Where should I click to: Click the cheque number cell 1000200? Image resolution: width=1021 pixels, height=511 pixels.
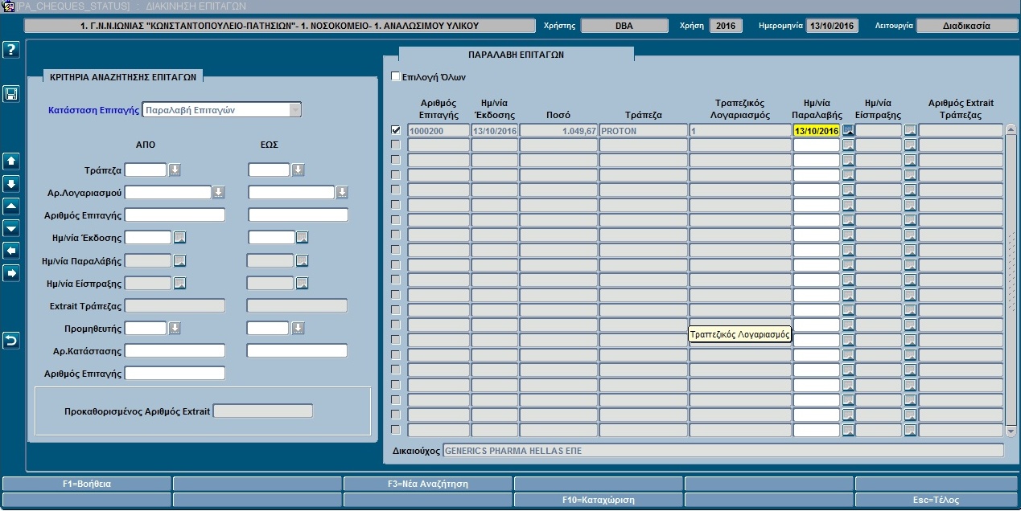click(x=438, y=130)
